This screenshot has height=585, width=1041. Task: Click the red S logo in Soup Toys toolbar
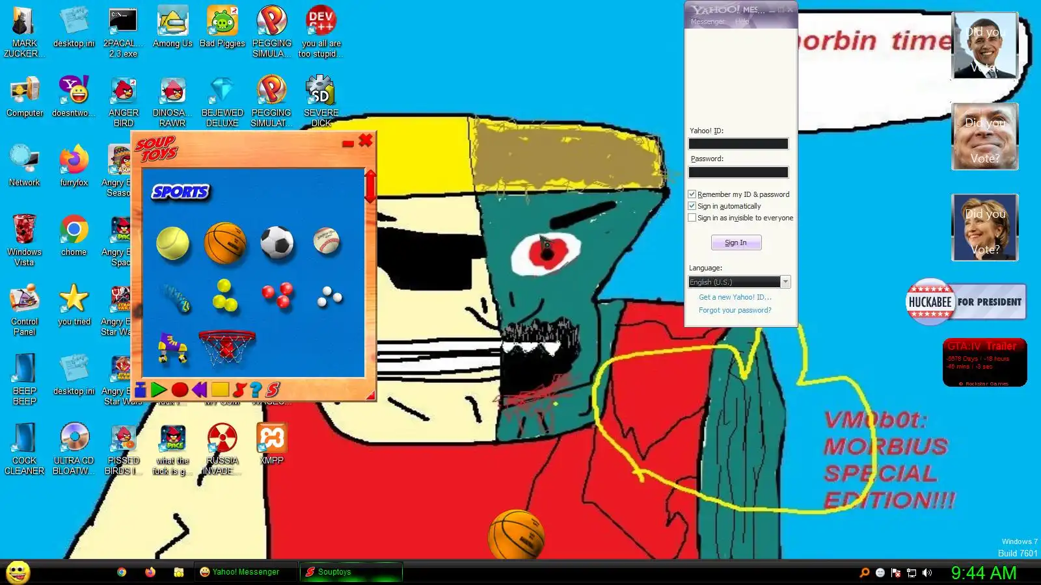tap(273, 389)
